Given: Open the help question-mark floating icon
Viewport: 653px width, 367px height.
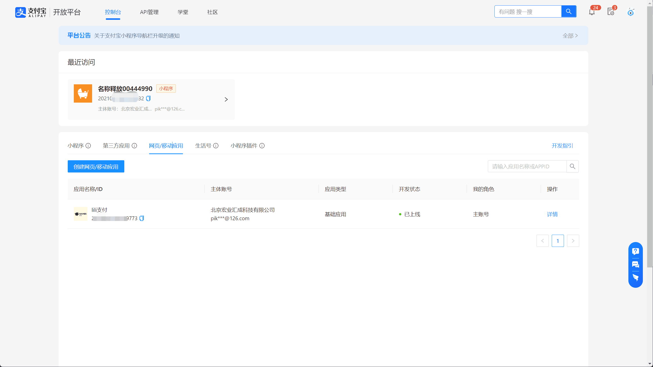Looking at the screenshot, I should tap(635, 251).
